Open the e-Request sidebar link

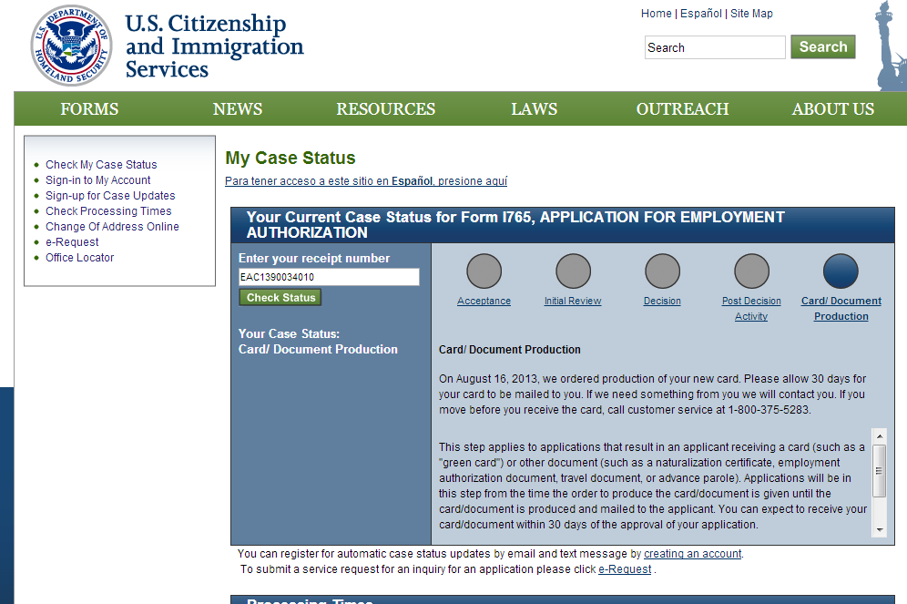click(72, 241)
